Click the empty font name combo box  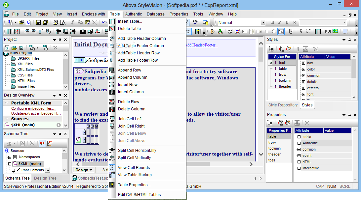point(323,22)
